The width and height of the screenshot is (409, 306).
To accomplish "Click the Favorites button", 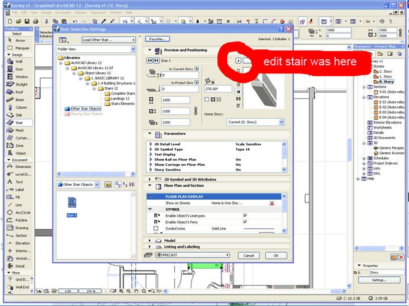I will pos(157,39).
